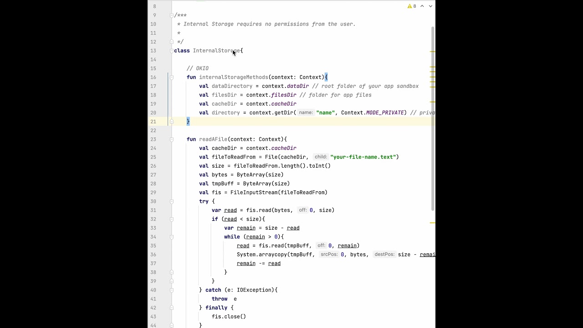
Task: Click the off: hint on line 35
Action: point(321,246)
